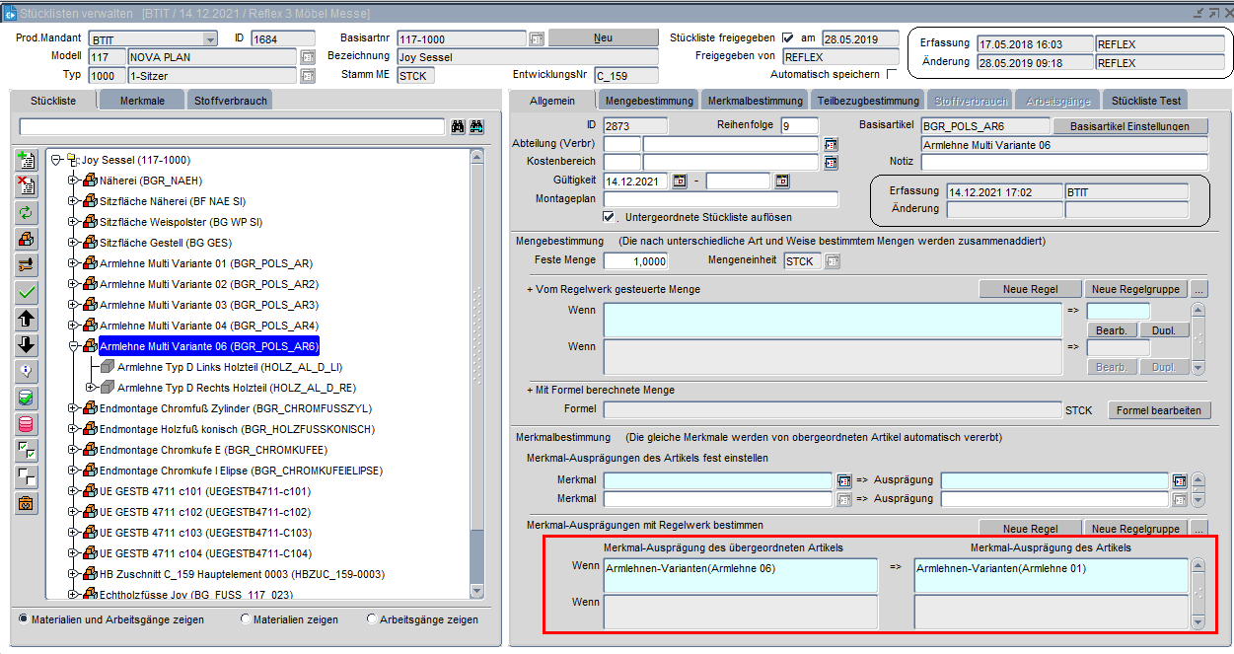Image resolution: width=1234 pixels, height=654 pixels.
Task: Expand the Näherei (BGR_NAEH) tree node
Action: point(72,181)
